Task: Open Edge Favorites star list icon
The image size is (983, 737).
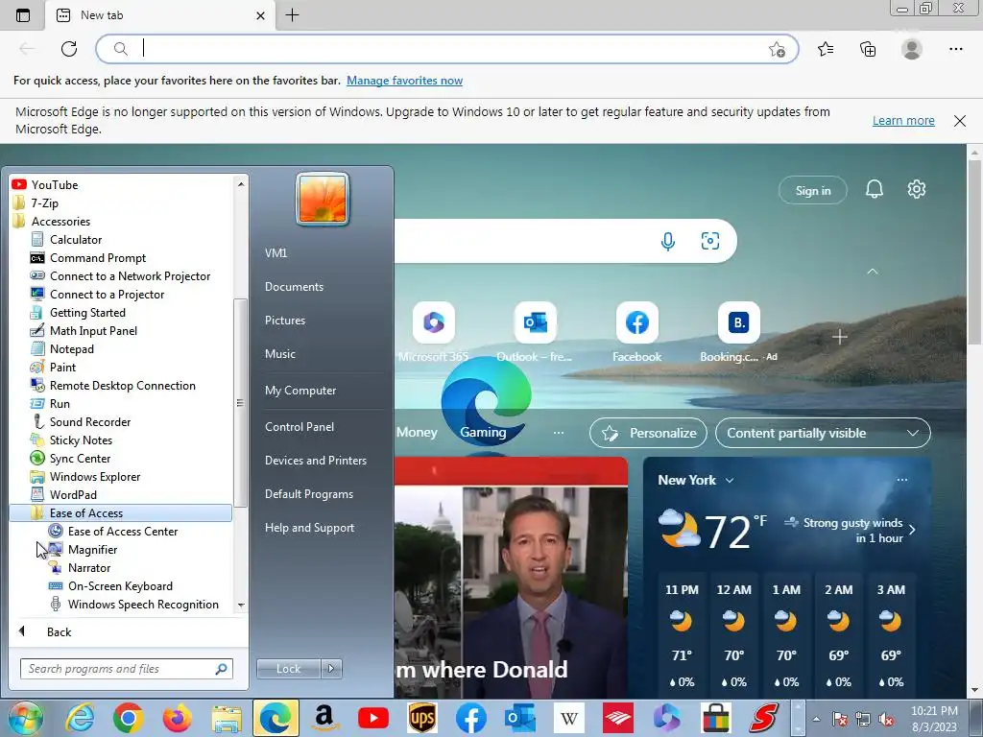Action: click(826, 49)
